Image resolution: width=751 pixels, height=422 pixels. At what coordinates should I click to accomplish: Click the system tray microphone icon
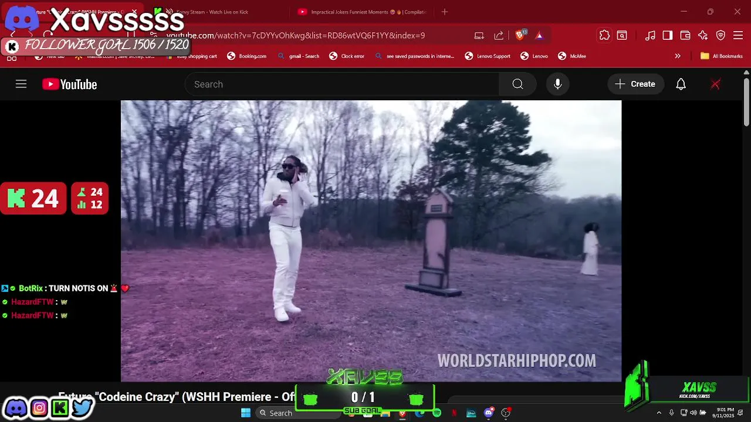(672, 413)
